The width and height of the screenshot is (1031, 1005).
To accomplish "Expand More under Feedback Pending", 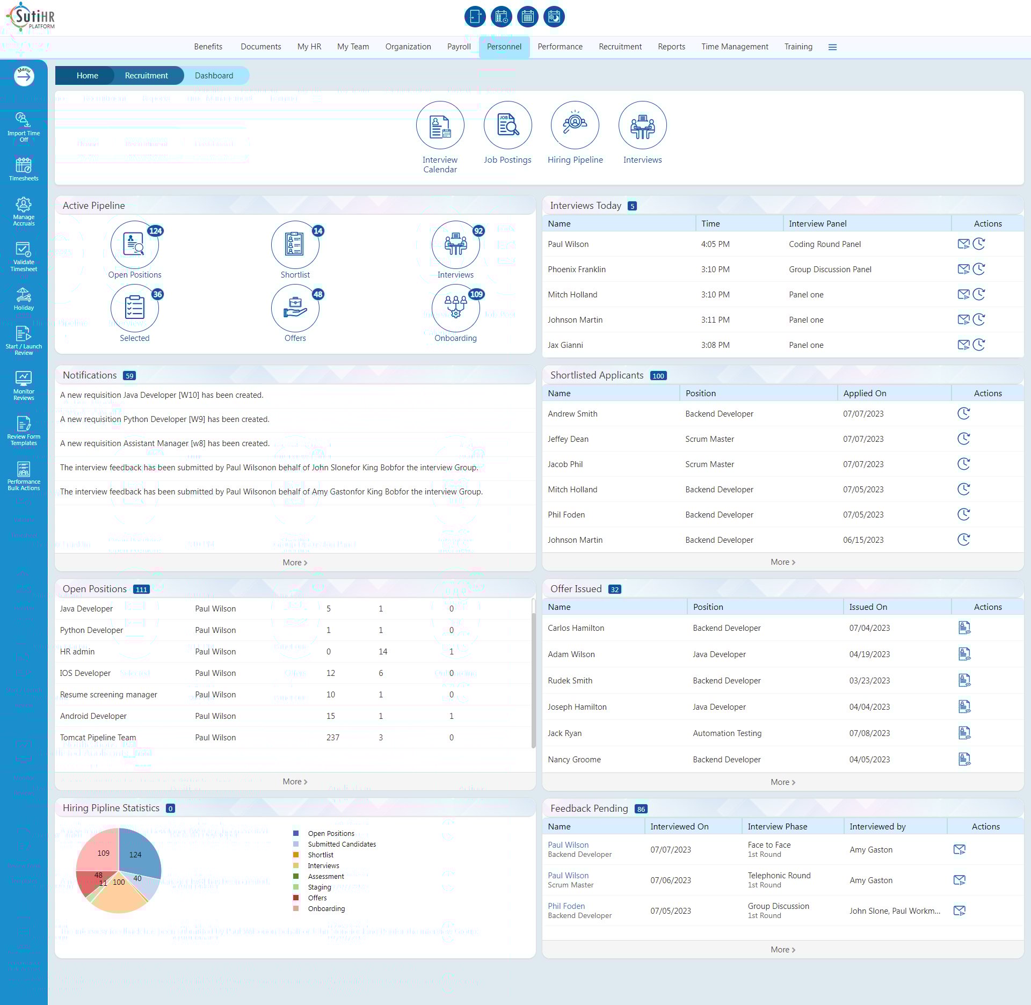I will pos(782,949).
